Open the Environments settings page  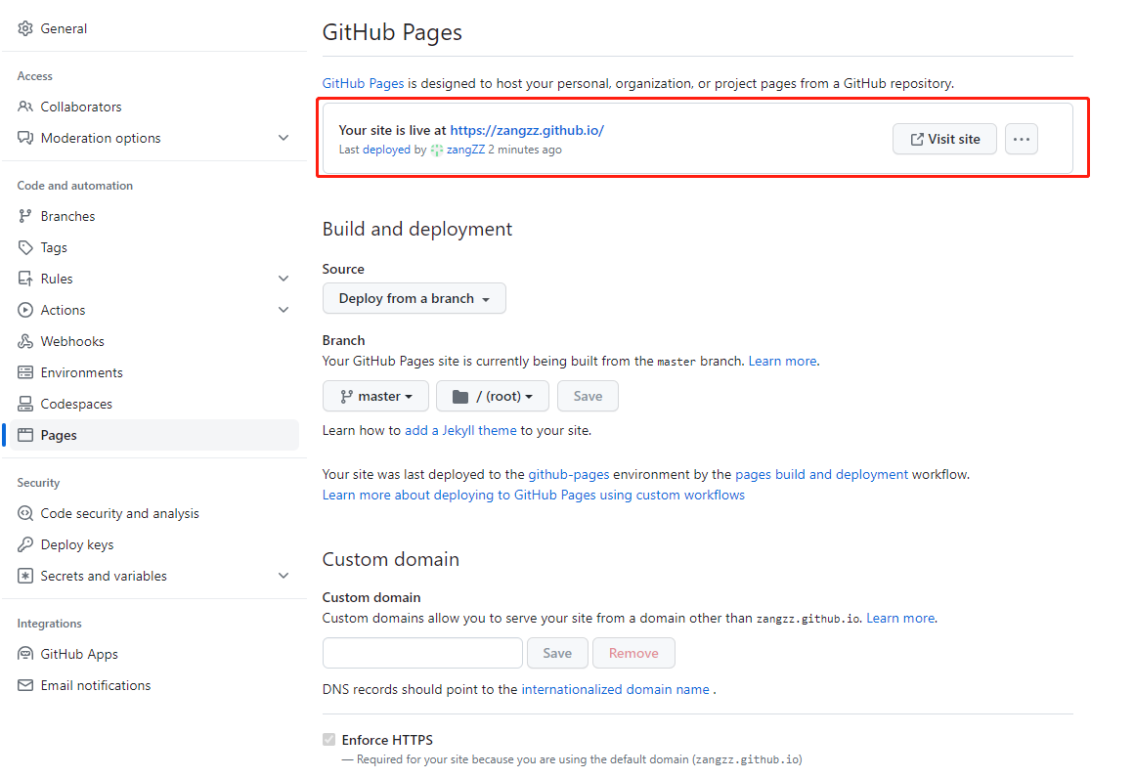[81, 372]
